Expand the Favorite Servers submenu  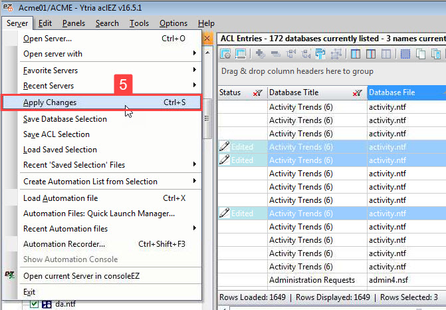pos(195,71)
